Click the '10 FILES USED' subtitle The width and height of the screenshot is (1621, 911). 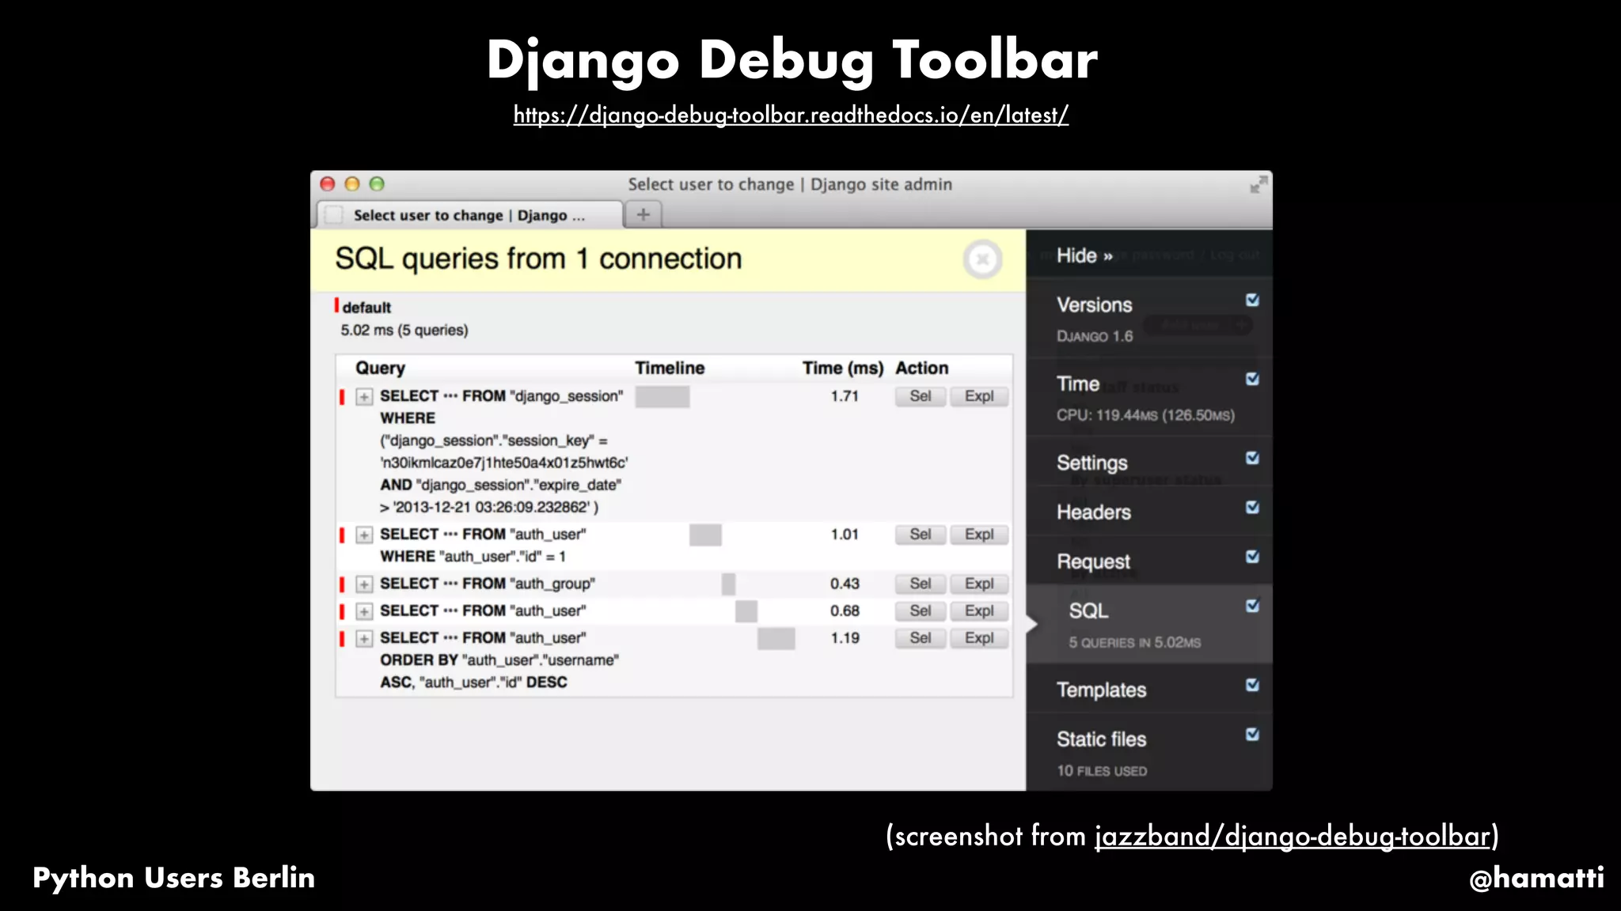pos(1102,771)
